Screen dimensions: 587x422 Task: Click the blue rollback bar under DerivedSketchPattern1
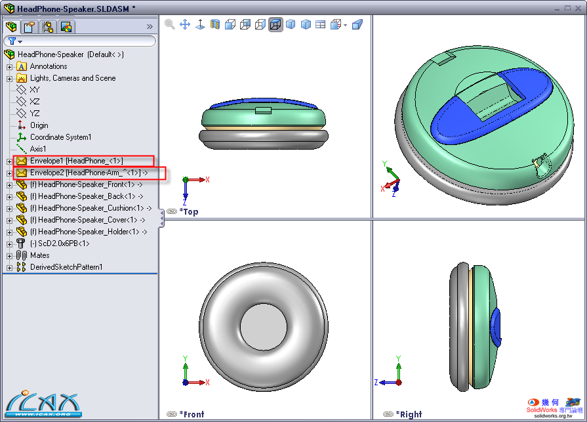point(79,274)
